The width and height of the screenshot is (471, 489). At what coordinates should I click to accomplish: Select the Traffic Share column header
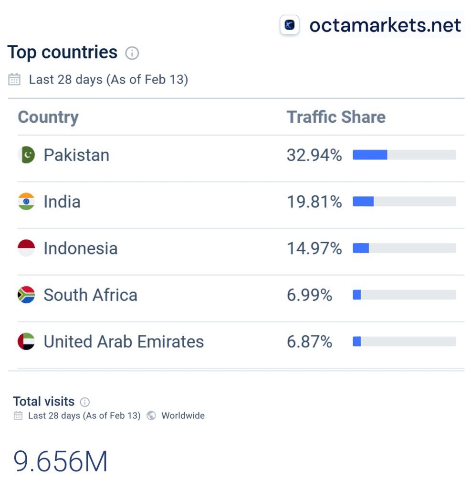coord(336,117)
